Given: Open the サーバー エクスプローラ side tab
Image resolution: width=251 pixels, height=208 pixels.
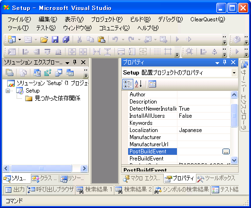Looking at the screenshot, I should click(244, 95).
